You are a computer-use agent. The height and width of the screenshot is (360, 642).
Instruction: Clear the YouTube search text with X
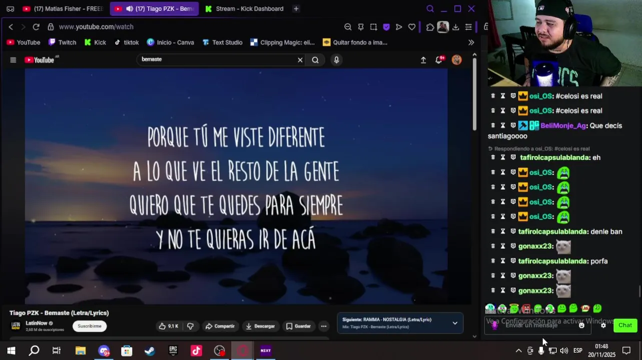[300, 60]
